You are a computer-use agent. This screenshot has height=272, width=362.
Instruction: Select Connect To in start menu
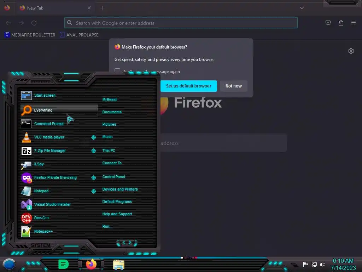tap(112, 163)
